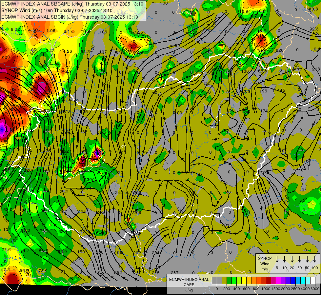This screenshot has height=295, width=321.
Task: Pick the white CAPE legend swatch
Action: click(312, 281)
